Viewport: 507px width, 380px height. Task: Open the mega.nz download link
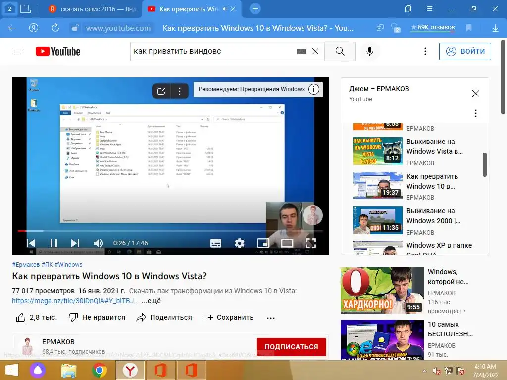[73, 301]
